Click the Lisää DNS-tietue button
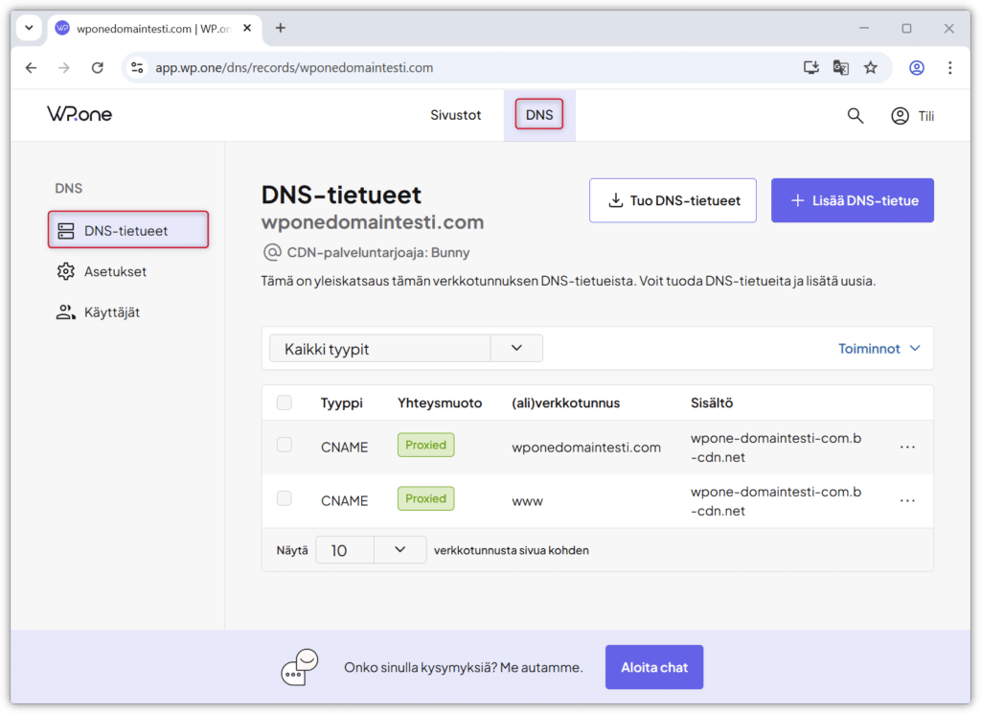 (x=852, y=200)
